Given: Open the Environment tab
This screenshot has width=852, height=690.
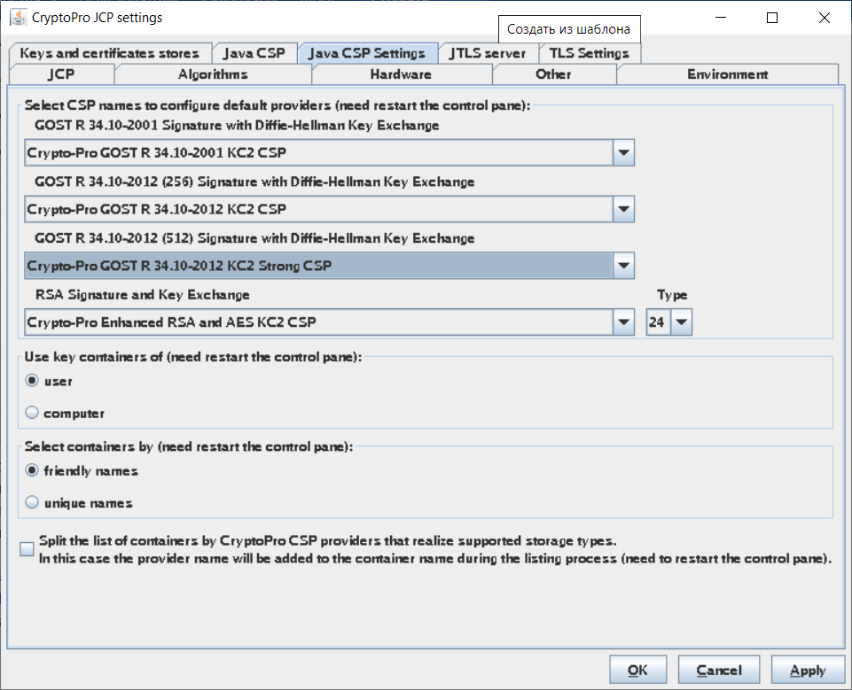Looking at the screenshot, I should pyautogui.click(x=728, y=74).
